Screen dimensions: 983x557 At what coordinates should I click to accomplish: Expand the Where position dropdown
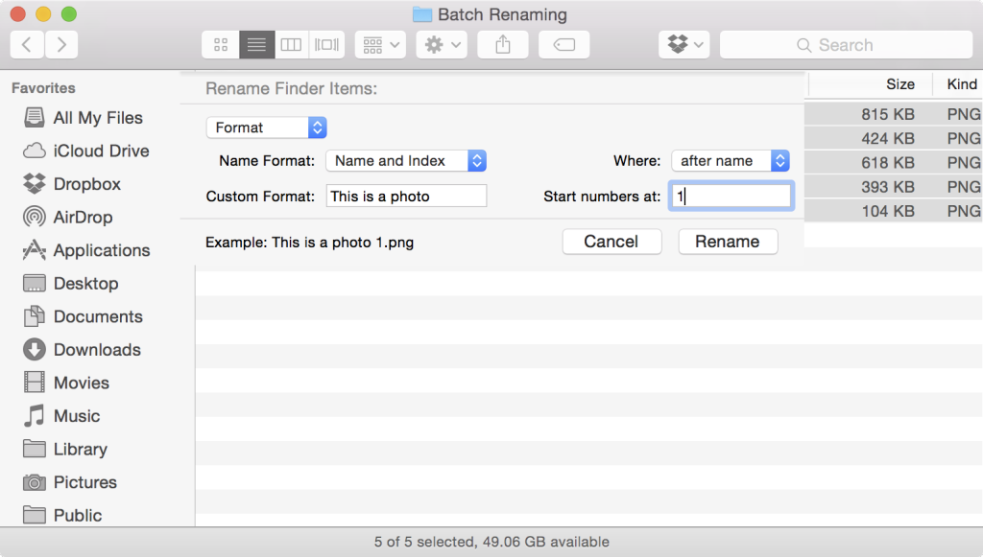[730, 161]
